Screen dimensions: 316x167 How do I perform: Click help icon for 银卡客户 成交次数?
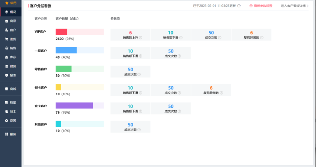[x=179, y=93]
